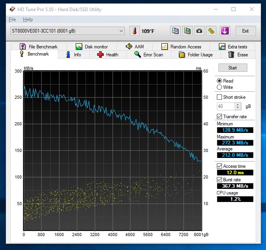Click the purple down-arrow minimize-to-tray icon
Image resolution: width=266 pixels, height=250 pixels.
[225, 31]
